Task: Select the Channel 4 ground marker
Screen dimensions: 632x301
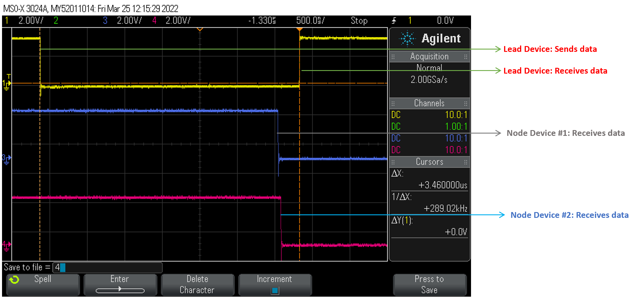Action: (x=6, y=245)
